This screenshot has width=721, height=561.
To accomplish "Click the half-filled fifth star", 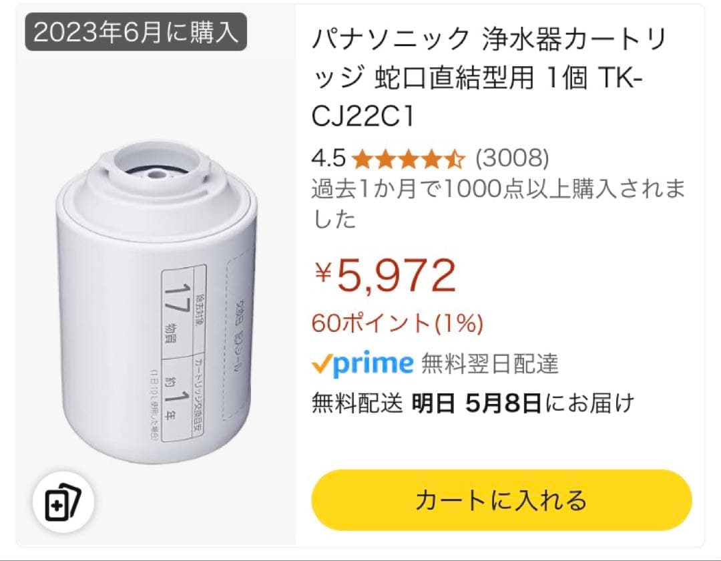I will click(x=457, y=160).
